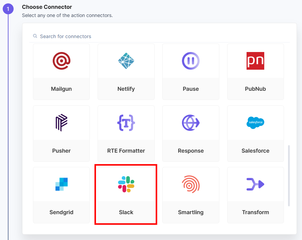This screenshot has height=240, width=302.
Task: Choose the Netlify connector icon
Action: click(126, 61)
